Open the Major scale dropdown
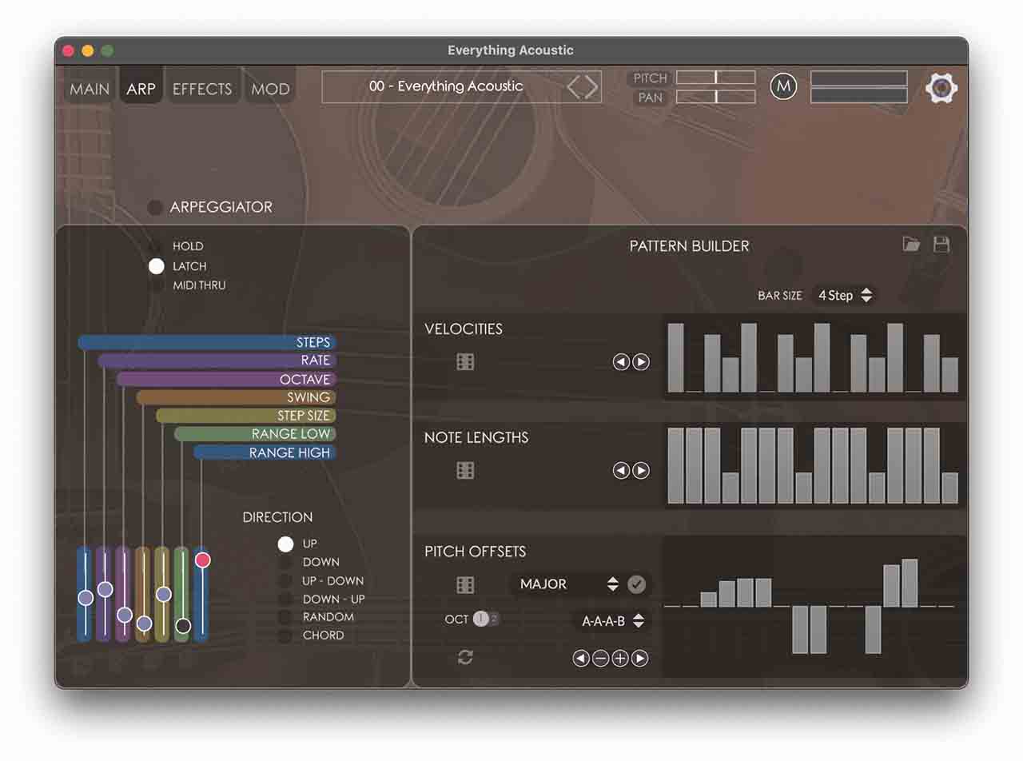1023x761 pixels. 568,584
